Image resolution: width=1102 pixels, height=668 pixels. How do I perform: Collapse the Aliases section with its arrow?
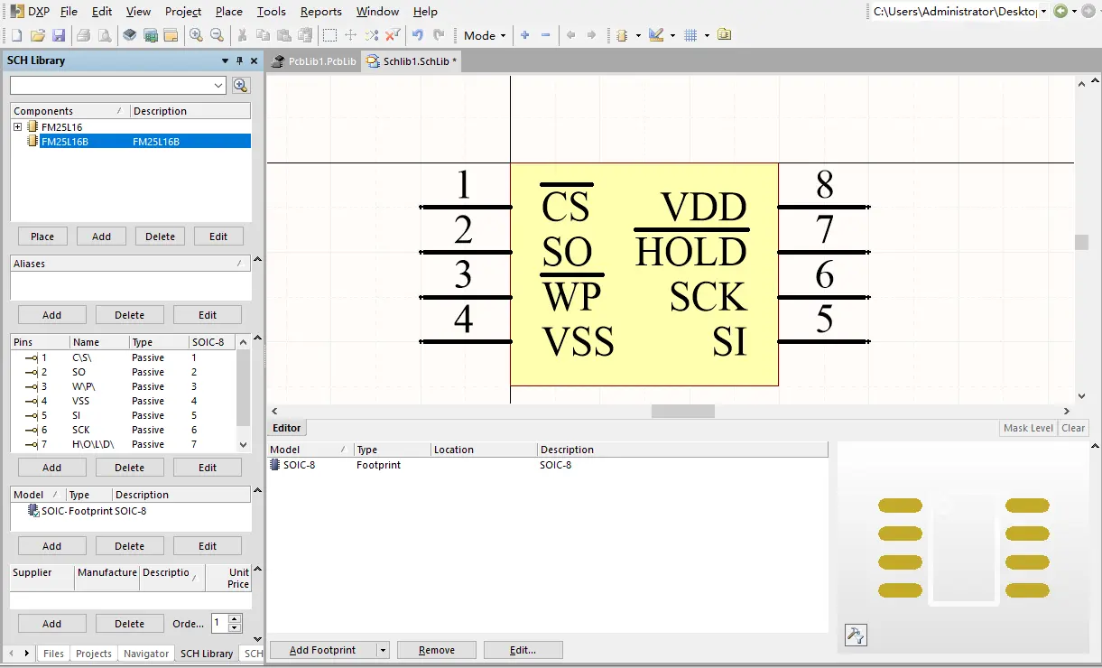[x=257, y=260]
